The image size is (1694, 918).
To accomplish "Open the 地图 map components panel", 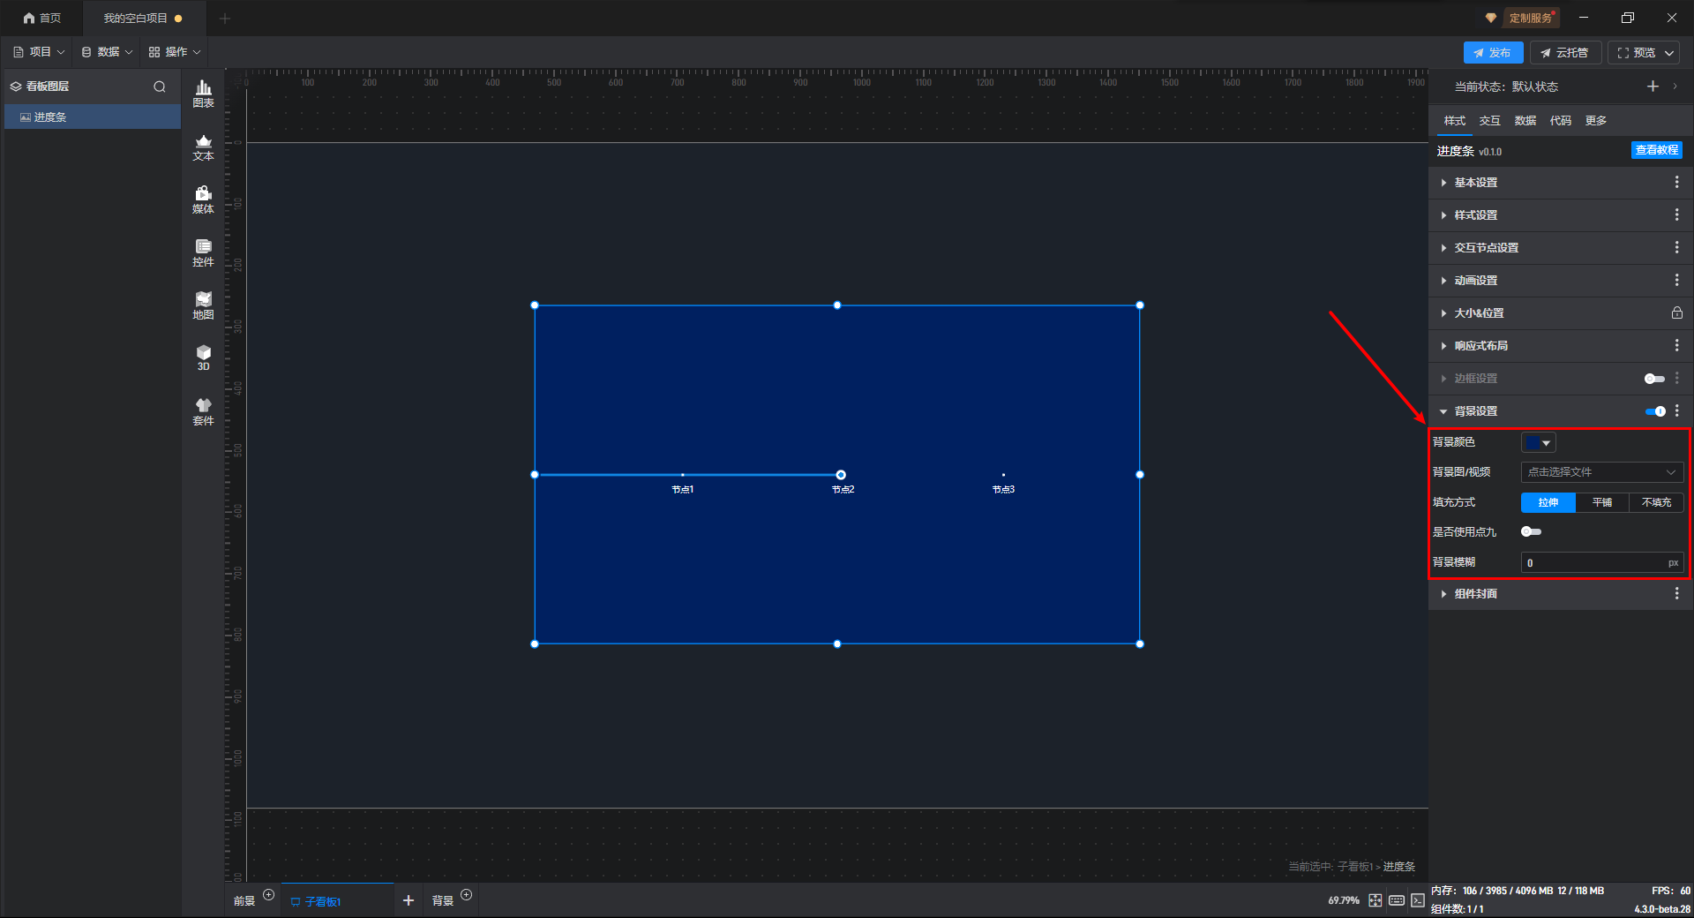I will tap(203, 305).
